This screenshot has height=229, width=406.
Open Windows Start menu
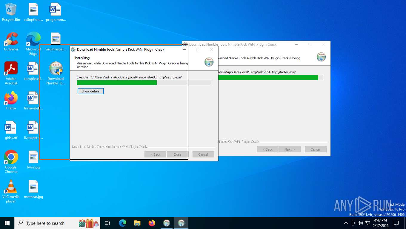[7, 223]
